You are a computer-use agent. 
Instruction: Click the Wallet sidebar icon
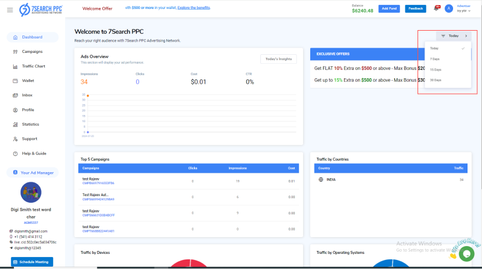[16, 81]
